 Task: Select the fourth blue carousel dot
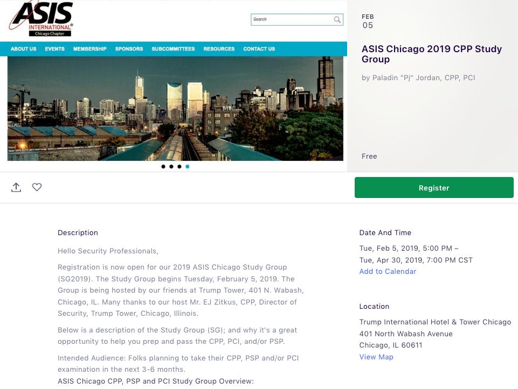pyautogui.click(x=188, y=166)
